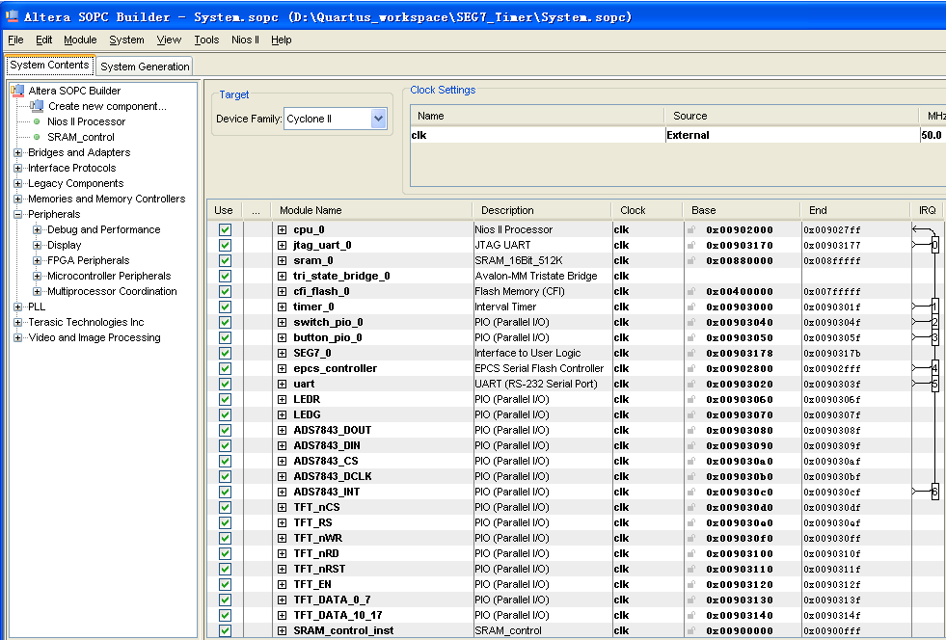Click the base address lock icon for ADS7843_INT
Screen dimensions: 946x640
pos(691,493)
